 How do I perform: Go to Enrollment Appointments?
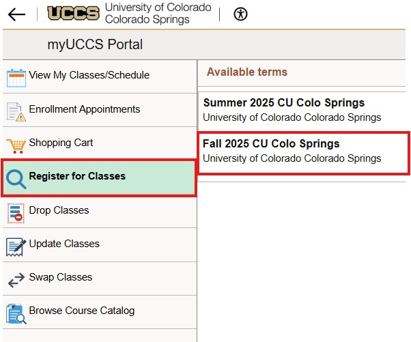pyautogui.click(x=84, y=109)
